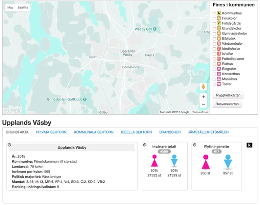
Task: Tick the Teater checkbox
Action: tap(214, 84)
